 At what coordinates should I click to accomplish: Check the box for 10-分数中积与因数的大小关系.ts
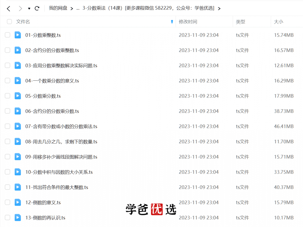click(7, 172)
